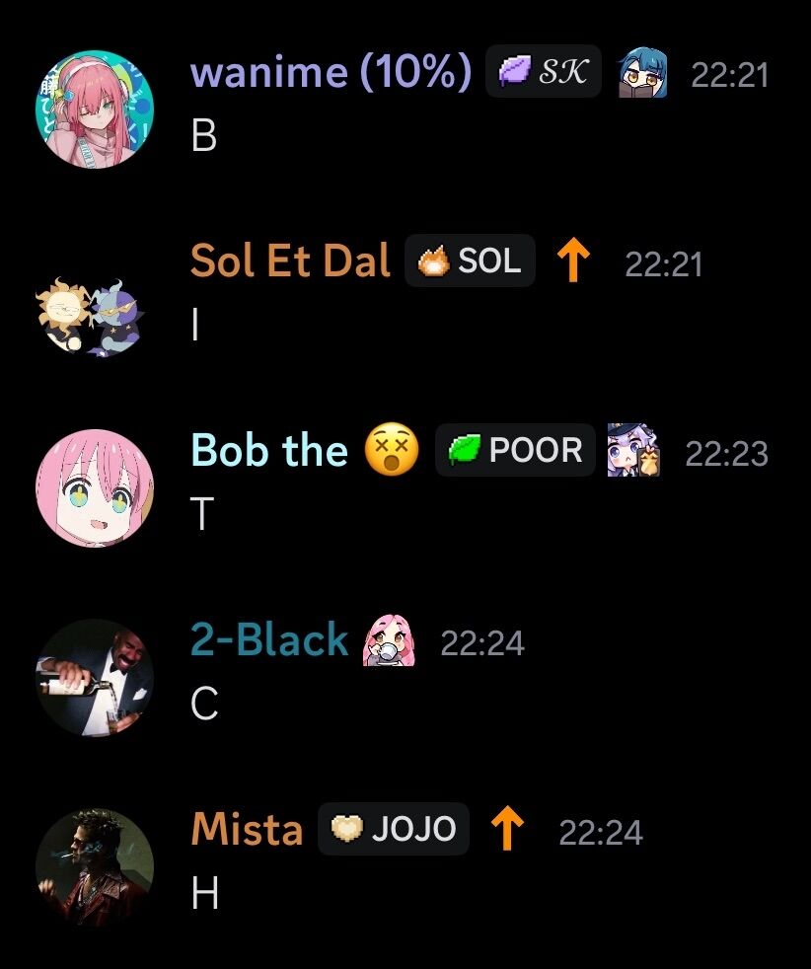This screenshot has height=969, width=811.
Task: Select the POOR green leaf tag
Action: [515, 449]
